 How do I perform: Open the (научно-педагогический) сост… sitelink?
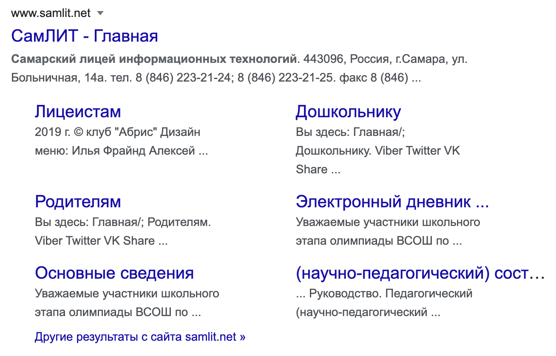click(x=420, y=273)
